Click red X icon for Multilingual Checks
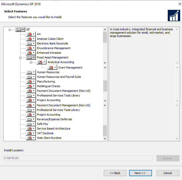The image size is (182, 180). point(30,86)
